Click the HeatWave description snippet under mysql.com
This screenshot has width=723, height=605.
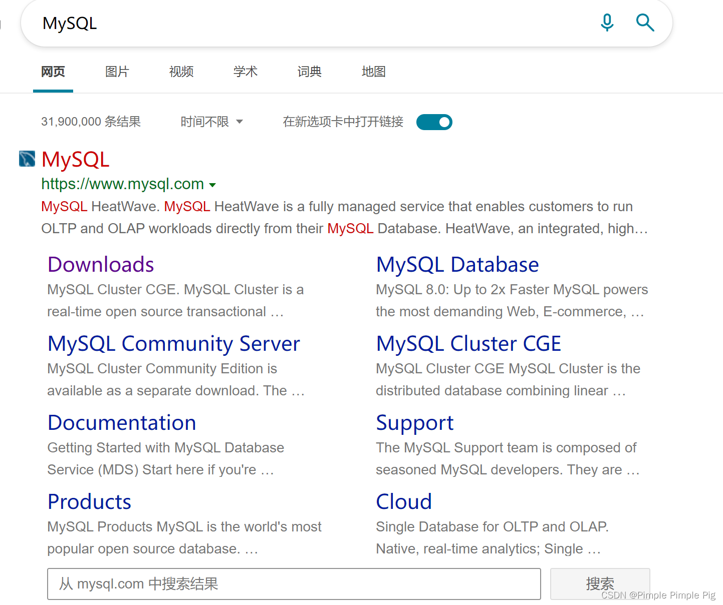click(345, 218)
